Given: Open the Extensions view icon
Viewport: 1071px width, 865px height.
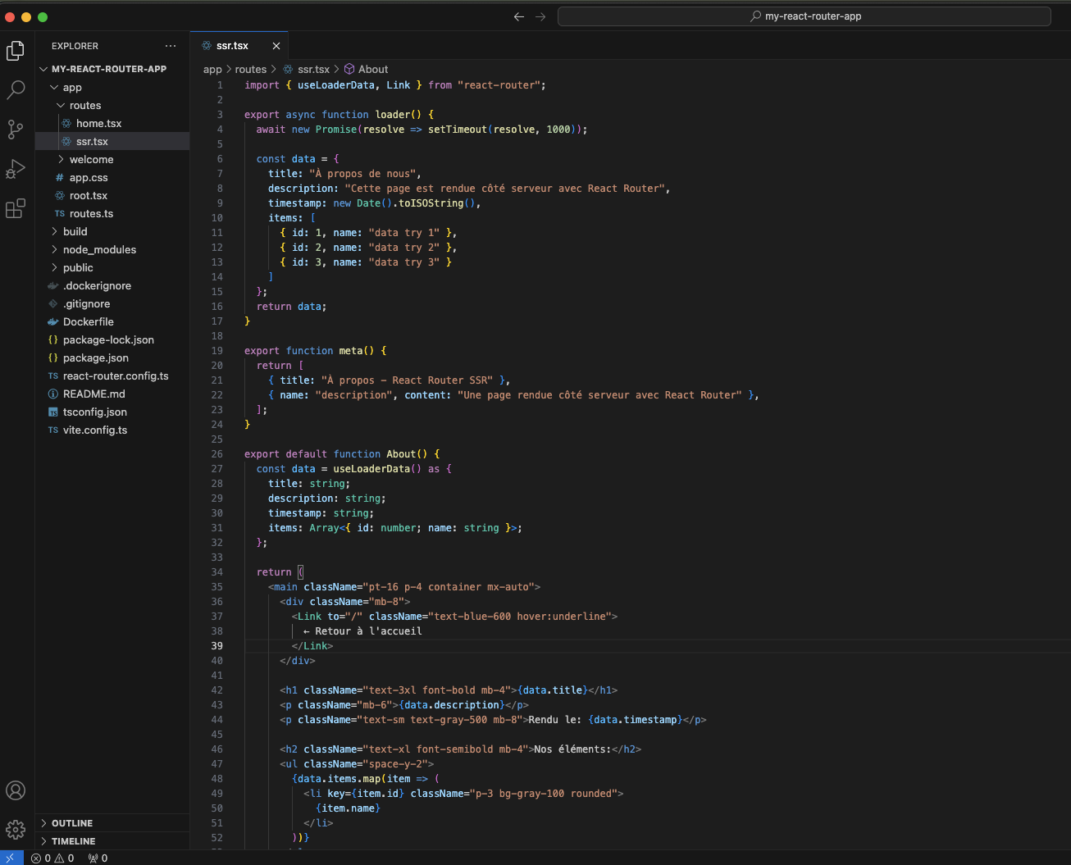Looking at the screenshot, I should 16,208.
